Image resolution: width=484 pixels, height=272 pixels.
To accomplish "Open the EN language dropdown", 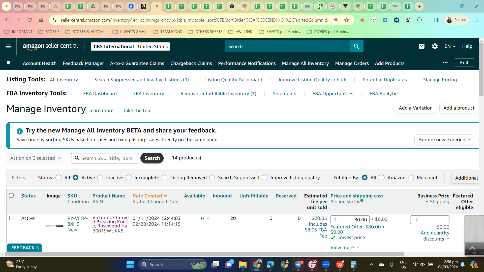I will pos(450,46).
